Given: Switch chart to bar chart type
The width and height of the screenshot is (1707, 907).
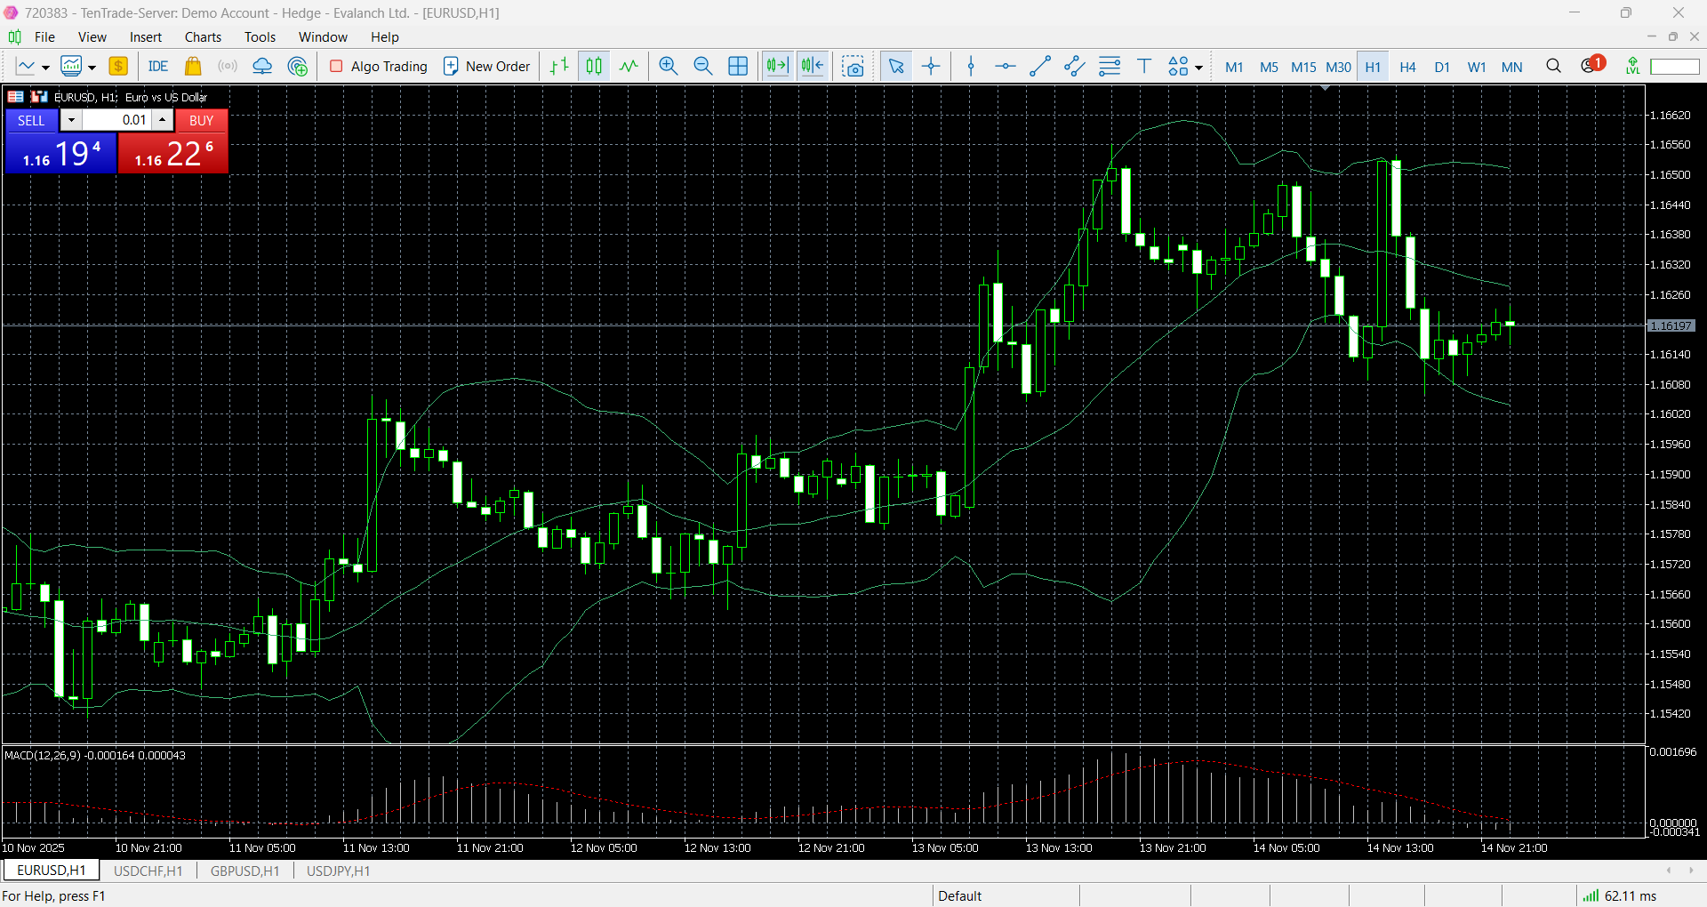Looking at the screenshot, I should point(559,67).
